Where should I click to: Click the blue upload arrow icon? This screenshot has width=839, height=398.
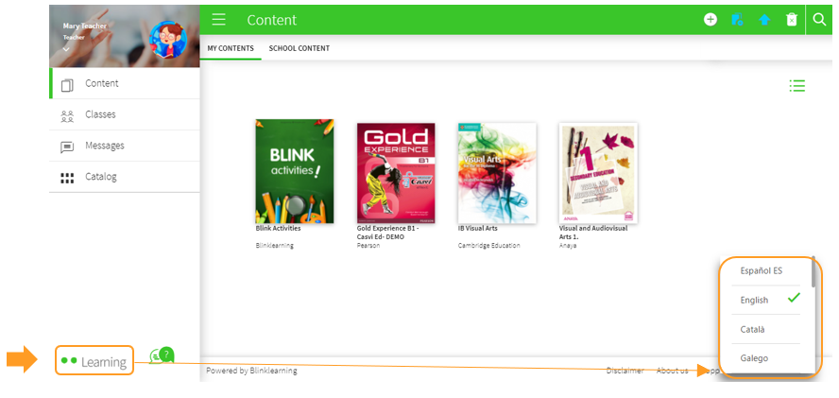tap(764, 20)
